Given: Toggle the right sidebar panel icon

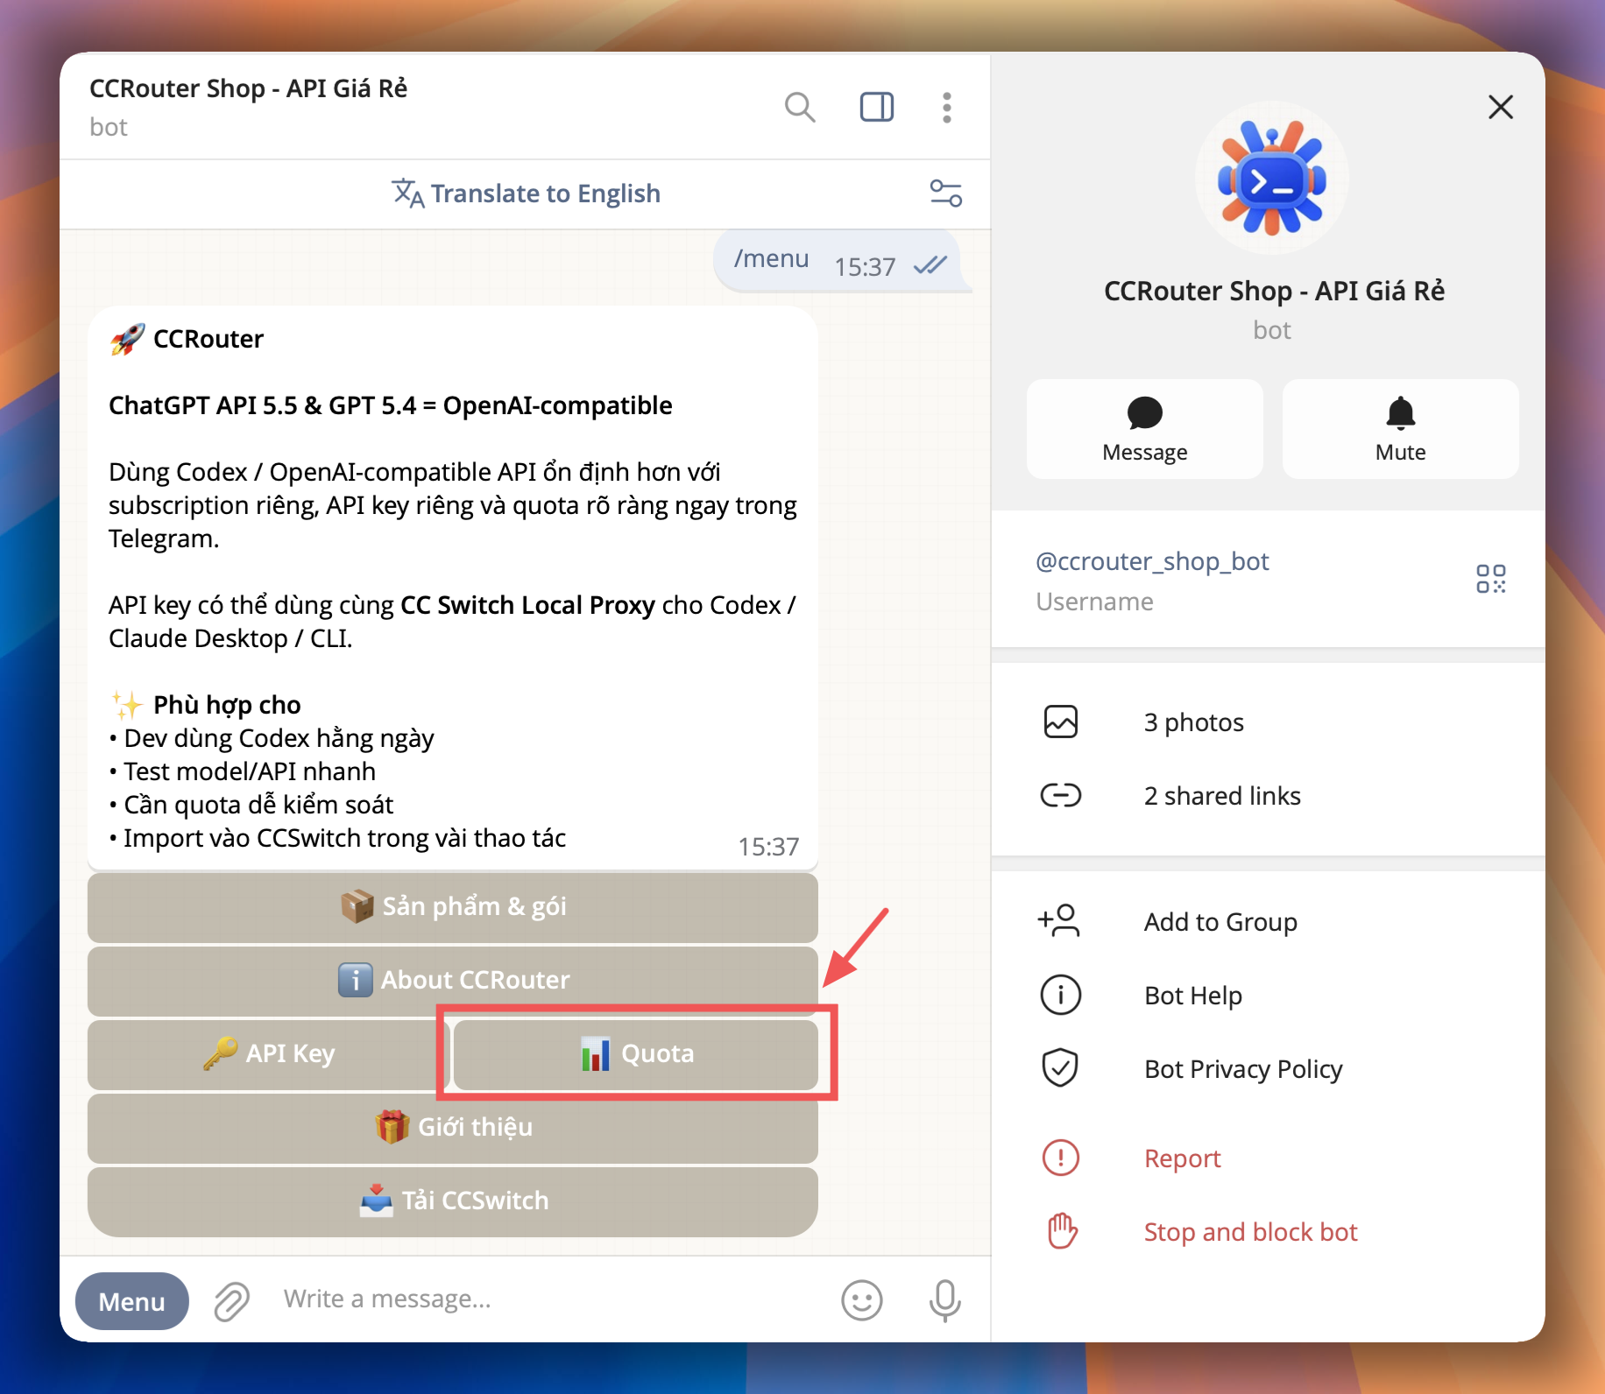Looking at the screenshot, I should 876,107.
